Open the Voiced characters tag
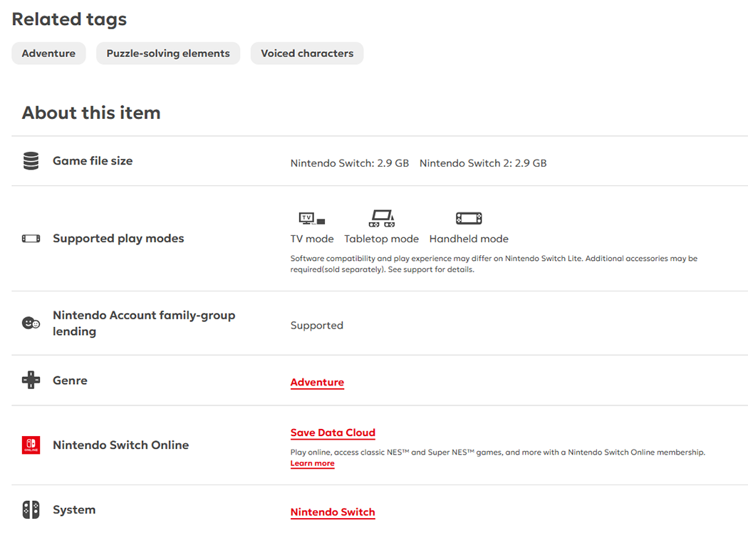 point(307,53)
